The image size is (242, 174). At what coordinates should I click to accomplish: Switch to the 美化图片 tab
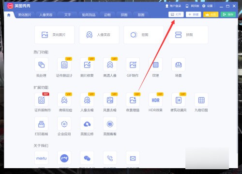click(x=25, y=15)
